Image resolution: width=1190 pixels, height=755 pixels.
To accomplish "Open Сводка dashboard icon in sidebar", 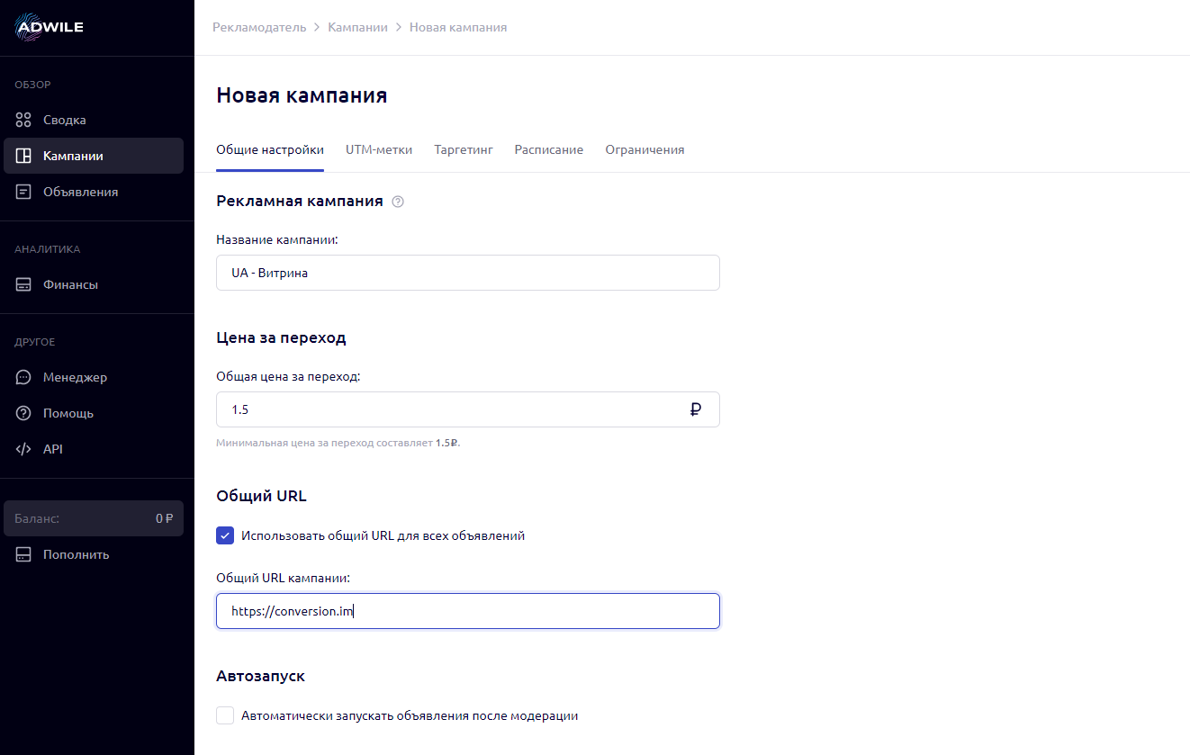I will click(23, 120).
